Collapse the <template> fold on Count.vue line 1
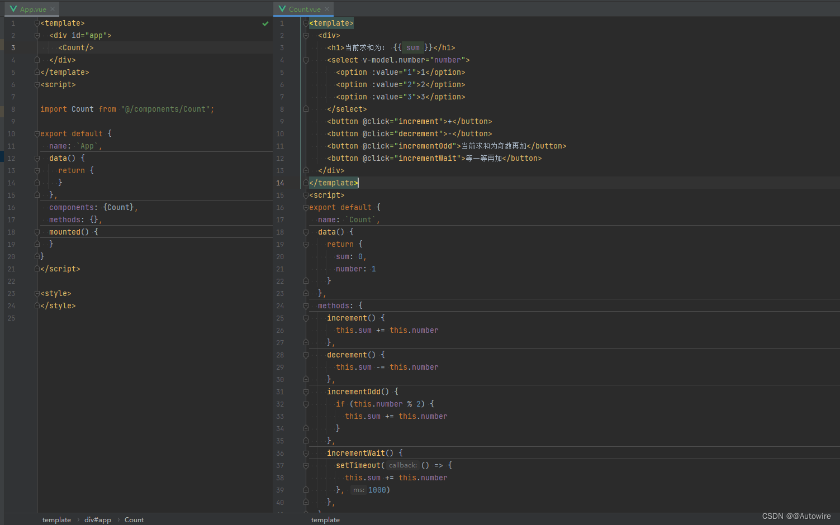Image resolution: width=840 pixels, height=525 pixels. (x=306, y=23)
